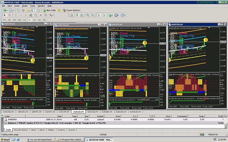
Task: Select the D1 timeframe button
Action: click(x=34, y=20)
